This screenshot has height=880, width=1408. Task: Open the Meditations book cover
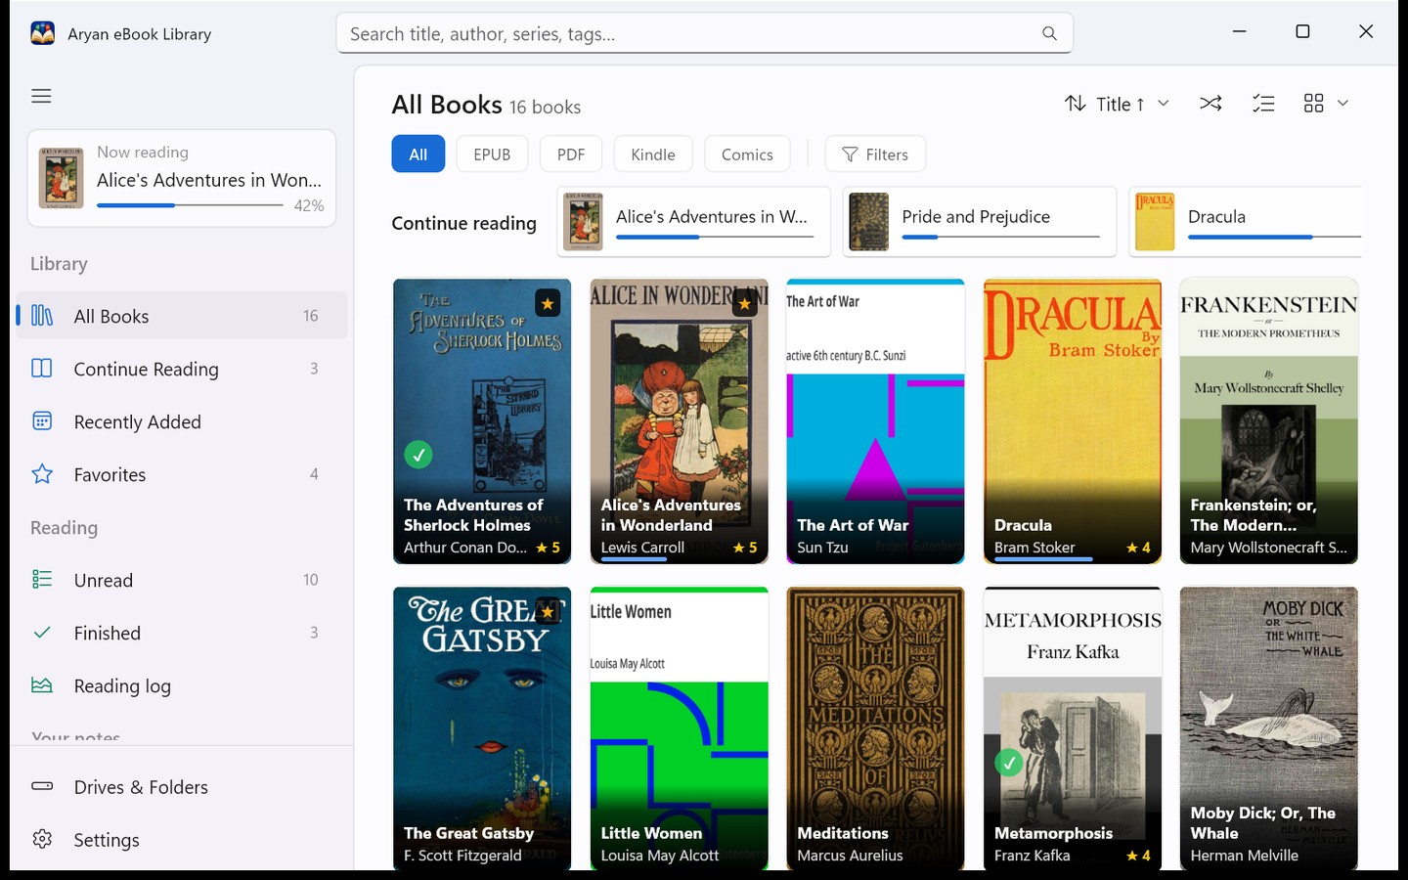[x=875, y=727]
